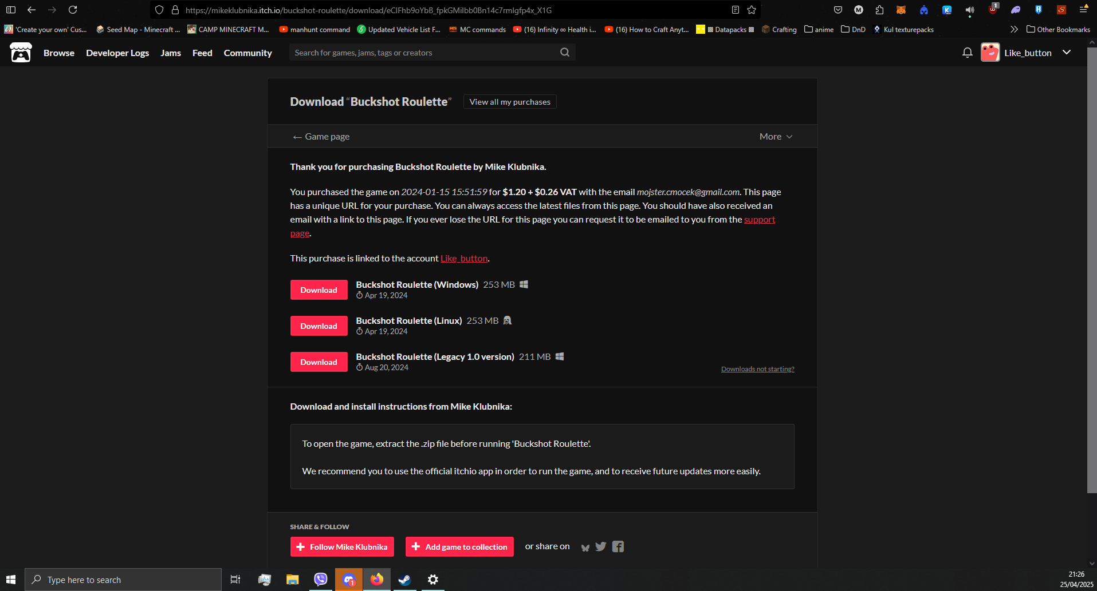Show more bookmarks with the double chevron
This screenshot has width=1097, height=591.
pos(1014,29)
